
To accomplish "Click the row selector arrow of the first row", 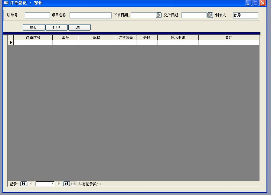I will pos(11,43).
